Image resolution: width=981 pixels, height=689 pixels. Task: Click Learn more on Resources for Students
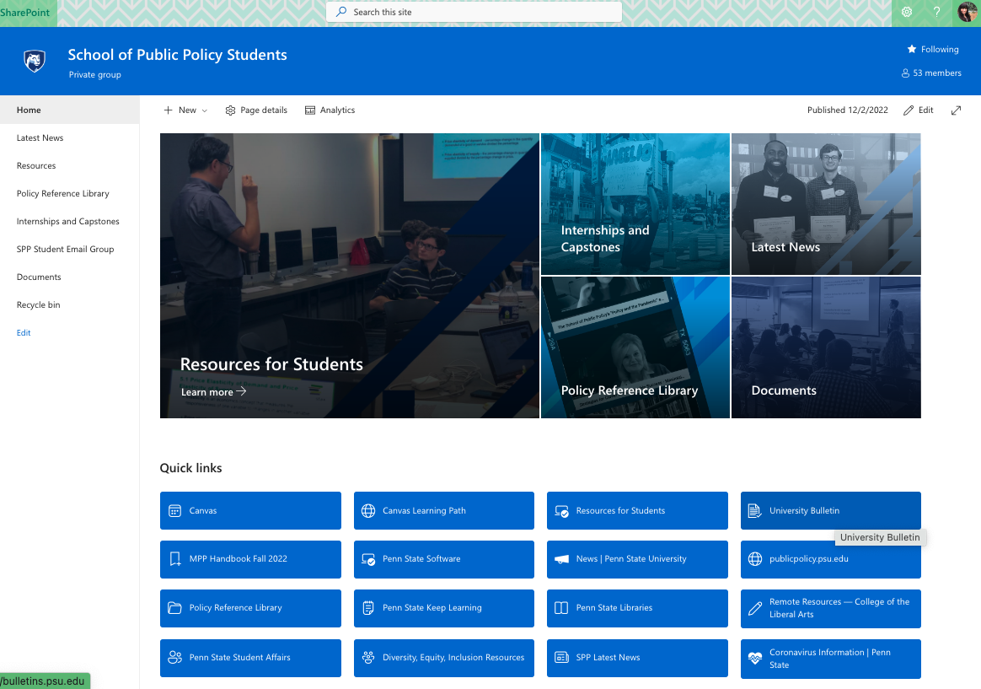point(213,392)
